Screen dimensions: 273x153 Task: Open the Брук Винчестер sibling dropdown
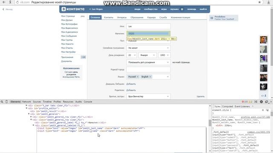pos(148,96)
